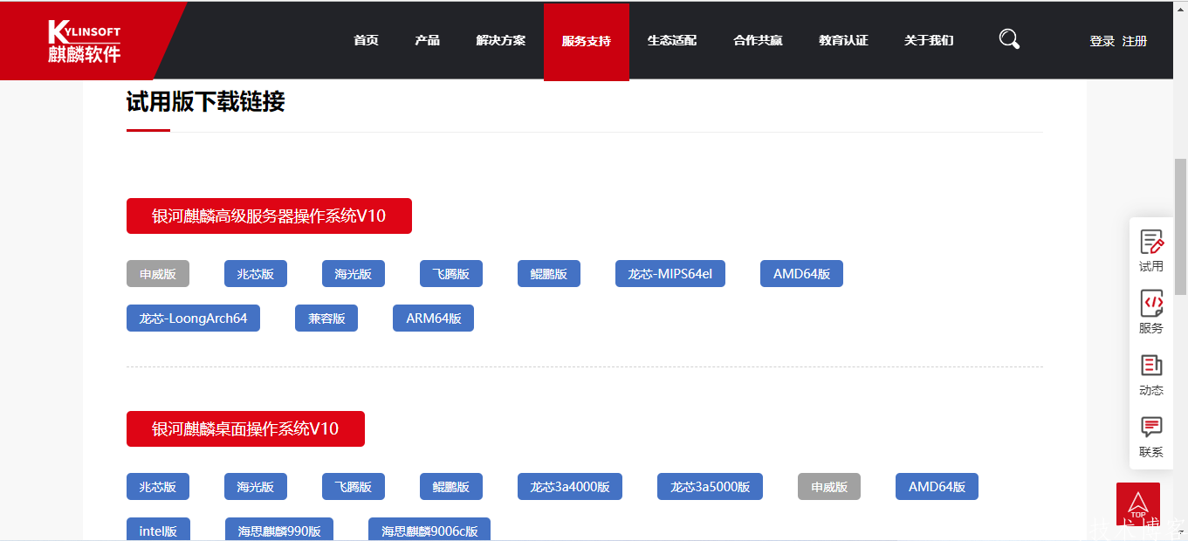
Task: Choose 龙芯3a4000版 download button
Action: coord(570,487)
